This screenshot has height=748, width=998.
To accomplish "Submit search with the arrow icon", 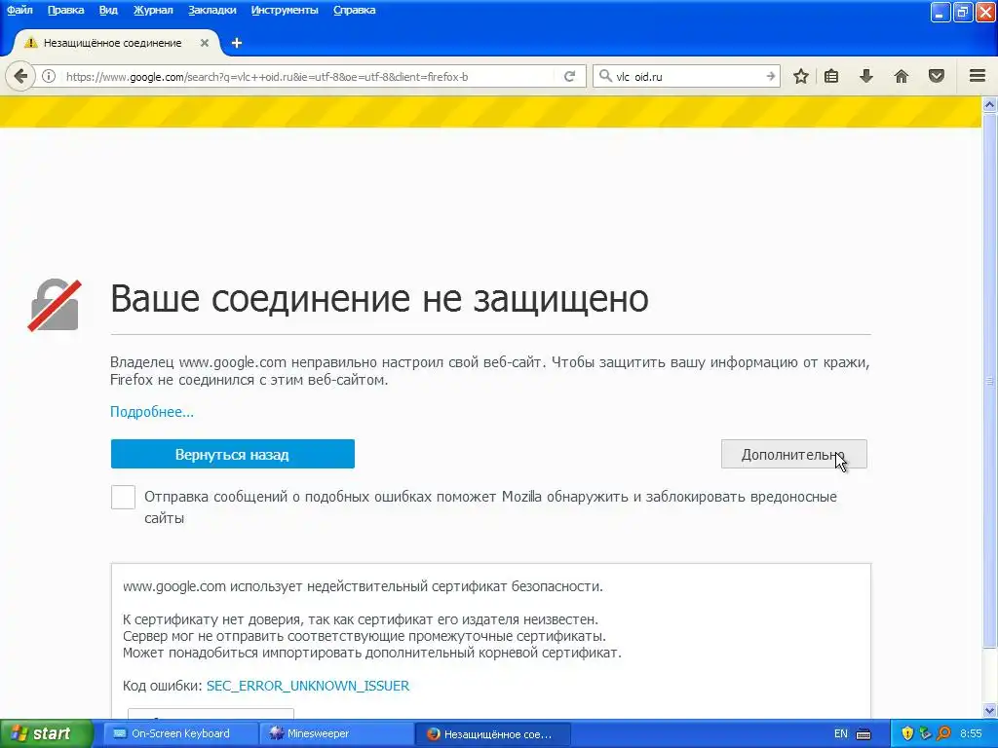I will pos(770,76).
